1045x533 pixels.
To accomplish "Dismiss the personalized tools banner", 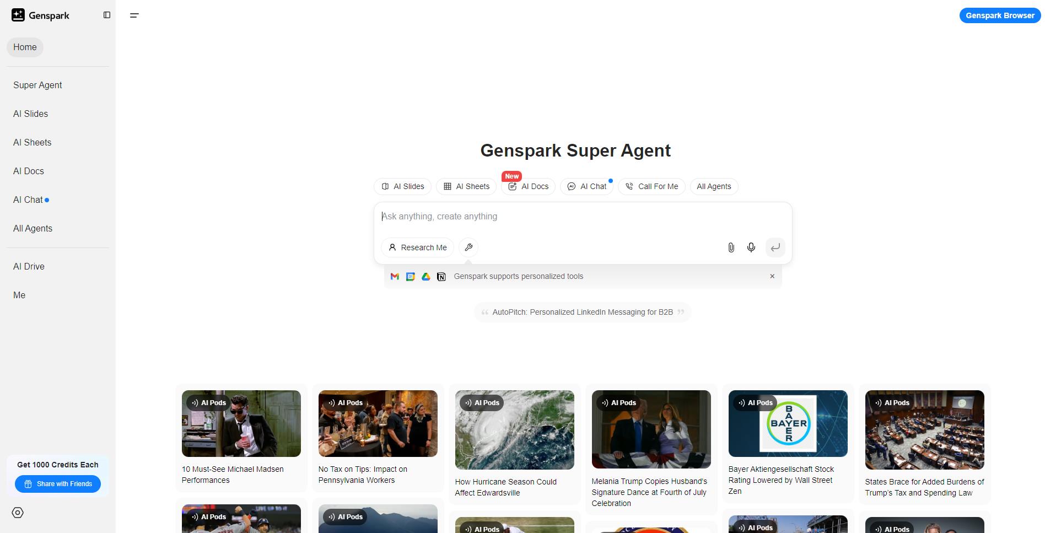I will (x=772, y=276).
